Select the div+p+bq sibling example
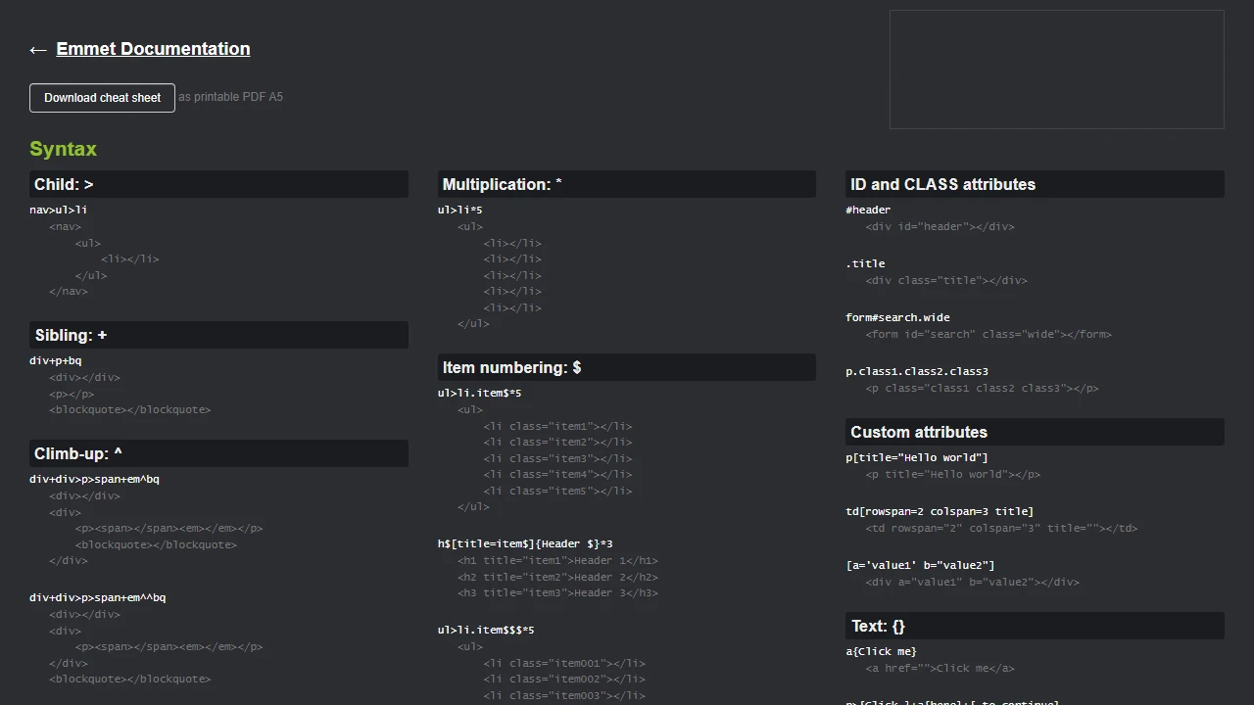1254x705 pixels. (56, 360)
